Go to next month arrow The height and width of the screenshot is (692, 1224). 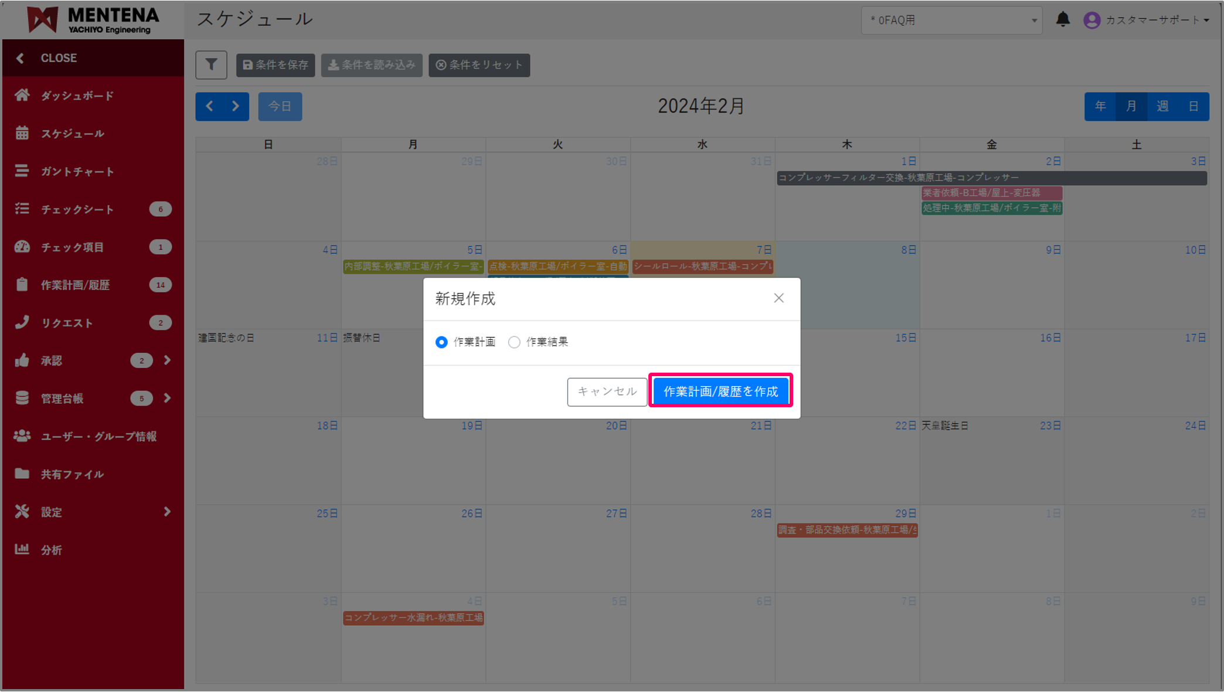click(236, 106)
